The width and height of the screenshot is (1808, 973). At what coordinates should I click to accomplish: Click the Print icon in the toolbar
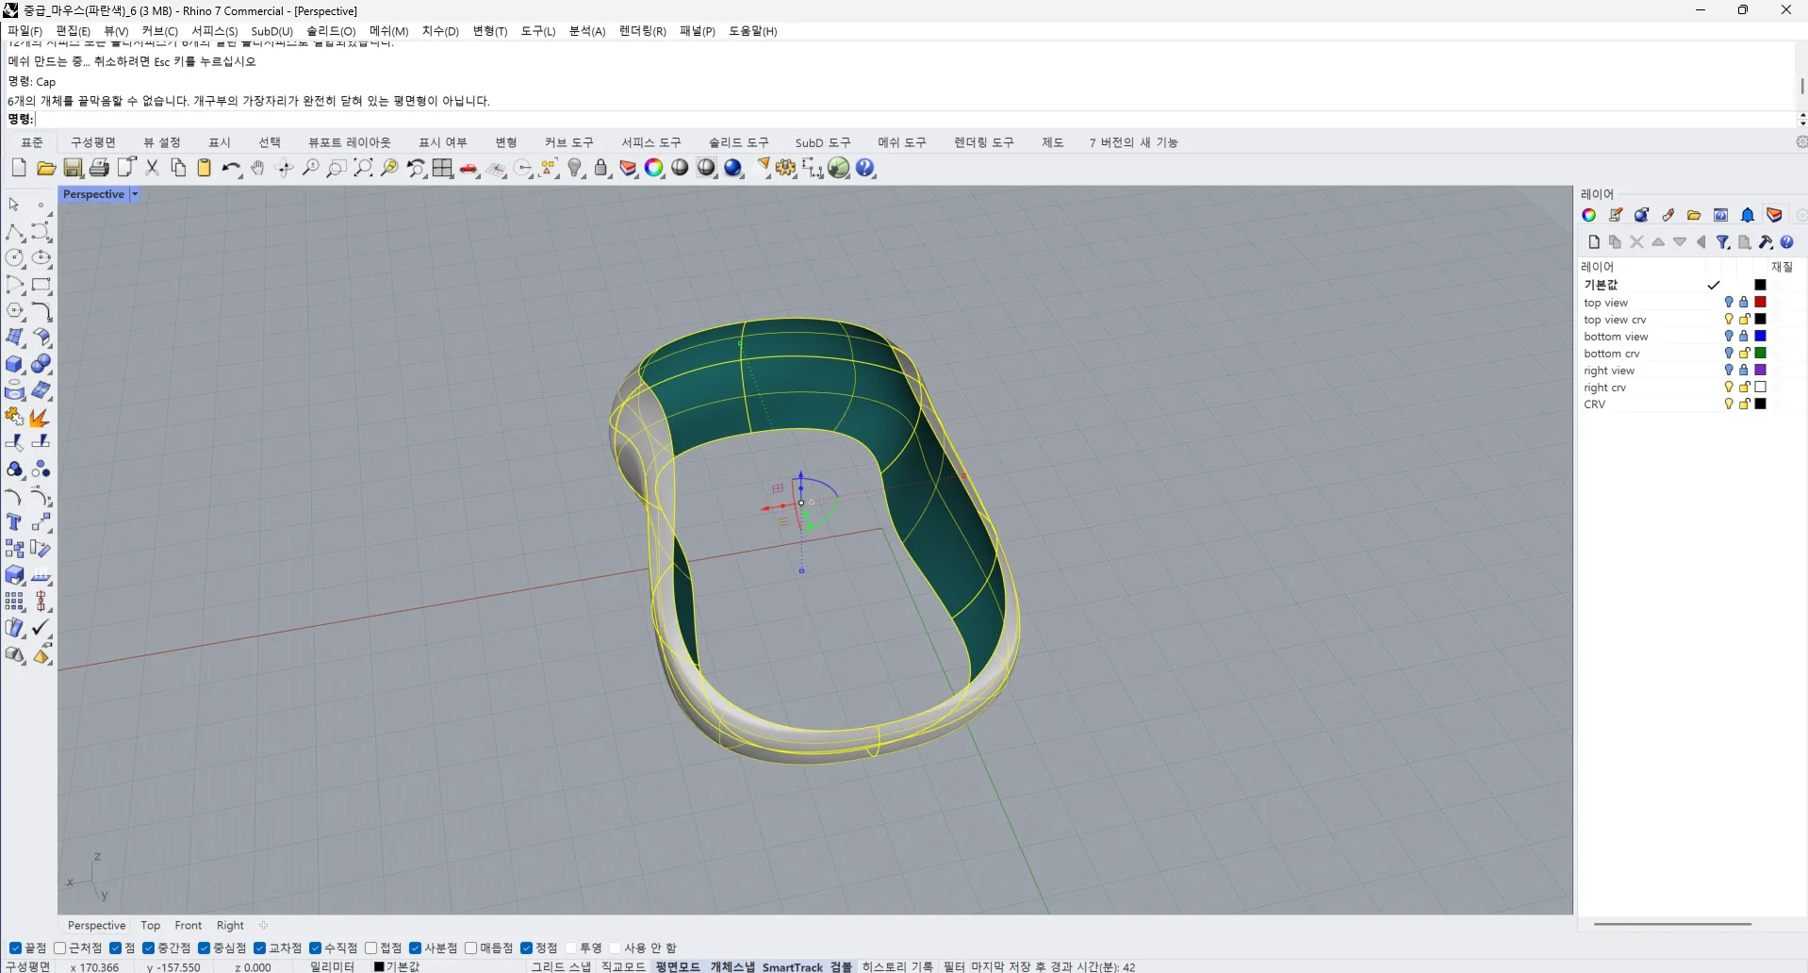(x=99, y=168)
